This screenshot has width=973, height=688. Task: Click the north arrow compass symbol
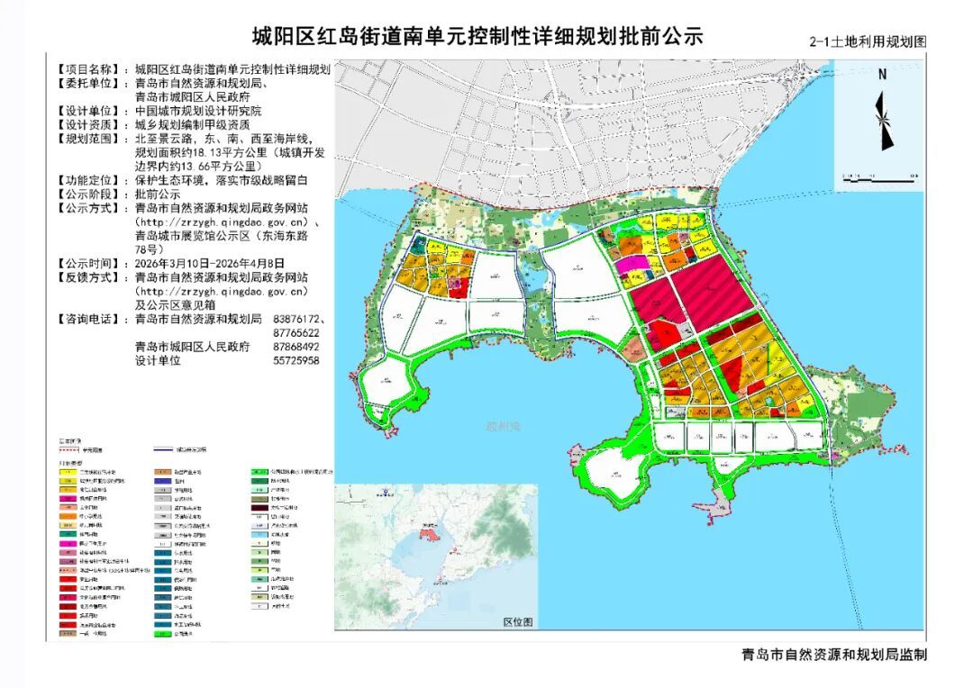pyautogui.click(x=884, y=120)
